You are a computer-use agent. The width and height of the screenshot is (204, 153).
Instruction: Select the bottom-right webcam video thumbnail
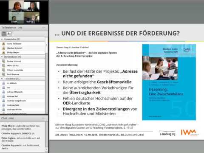[32, 17]
